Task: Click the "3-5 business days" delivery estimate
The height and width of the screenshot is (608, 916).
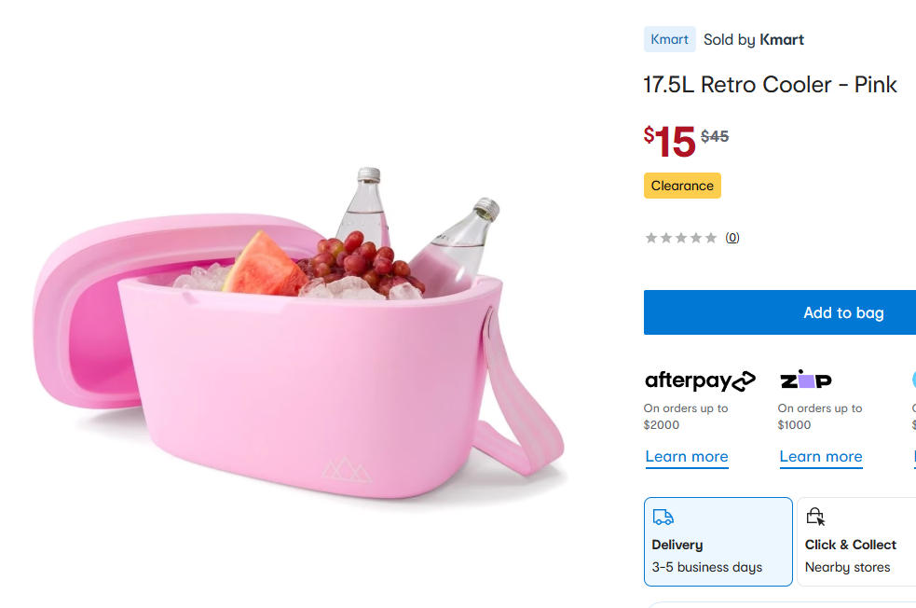Action: [706, 567]
